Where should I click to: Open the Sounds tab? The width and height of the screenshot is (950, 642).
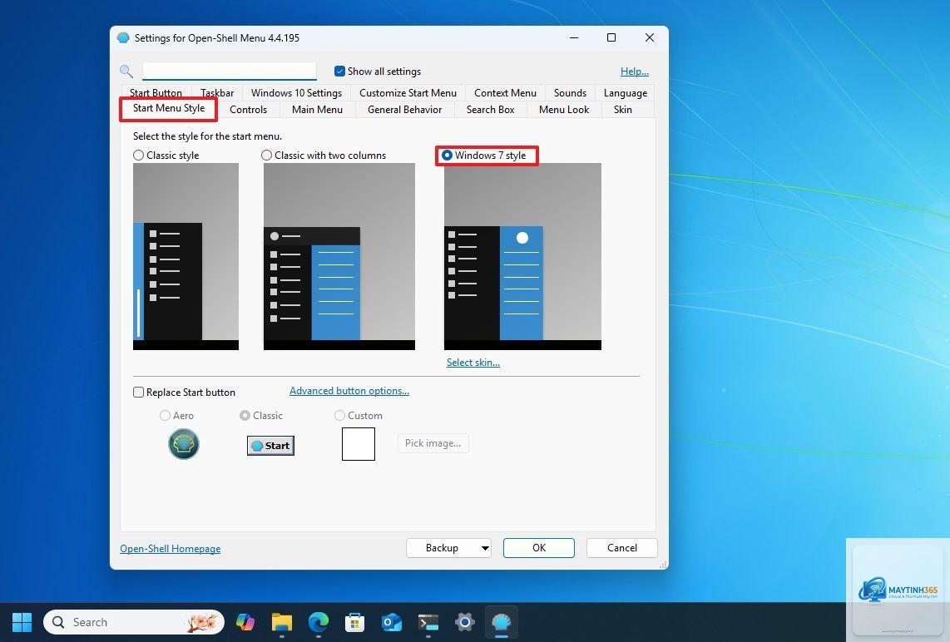click(570, 92)
